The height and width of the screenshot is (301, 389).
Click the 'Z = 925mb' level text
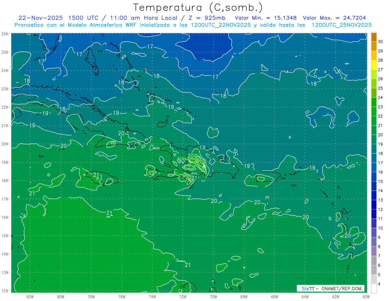coord(206,18)
